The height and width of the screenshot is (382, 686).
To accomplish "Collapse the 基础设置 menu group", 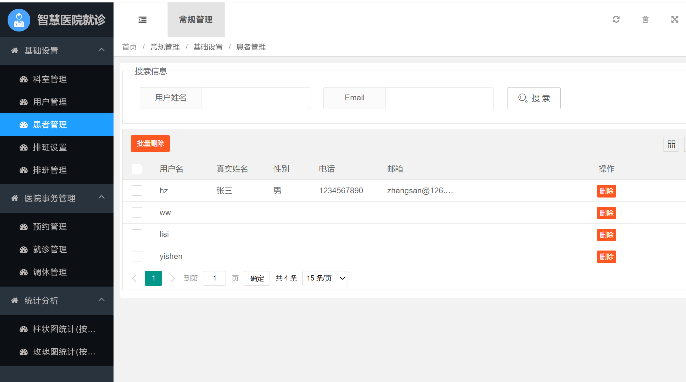I will 41,51.
